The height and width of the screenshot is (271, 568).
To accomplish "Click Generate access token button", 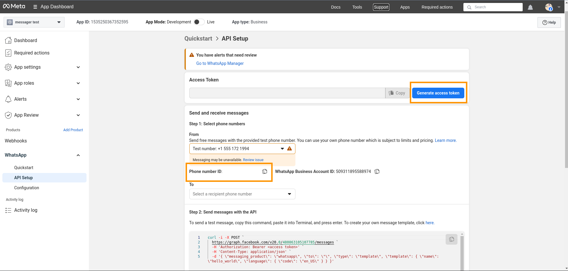I will (x=438, y=93).
